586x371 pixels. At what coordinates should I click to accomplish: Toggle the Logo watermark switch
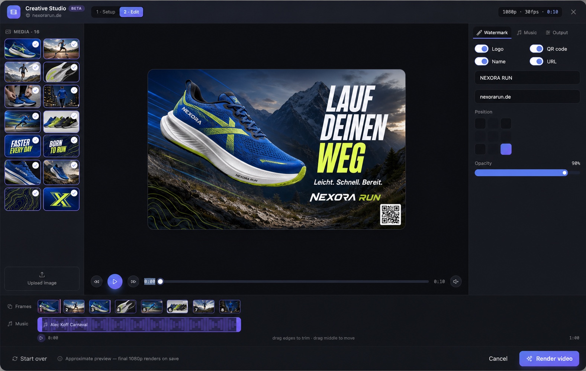click(482, 49)
